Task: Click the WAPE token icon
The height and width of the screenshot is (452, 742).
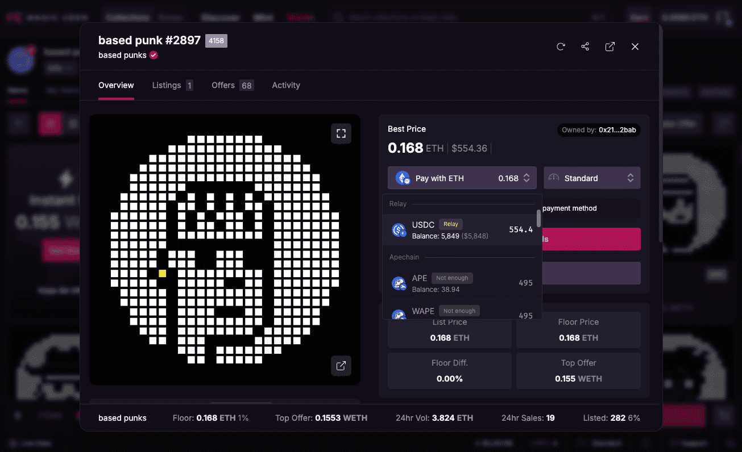Action: tap(399, 315)
